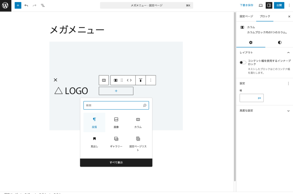Collapse the レイアウト panel

(289, 52)
